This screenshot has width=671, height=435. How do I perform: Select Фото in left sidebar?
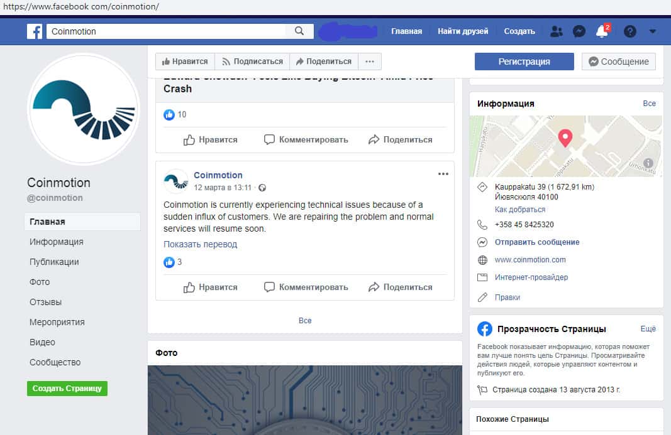pyautogui.click(x=40, y=282)
